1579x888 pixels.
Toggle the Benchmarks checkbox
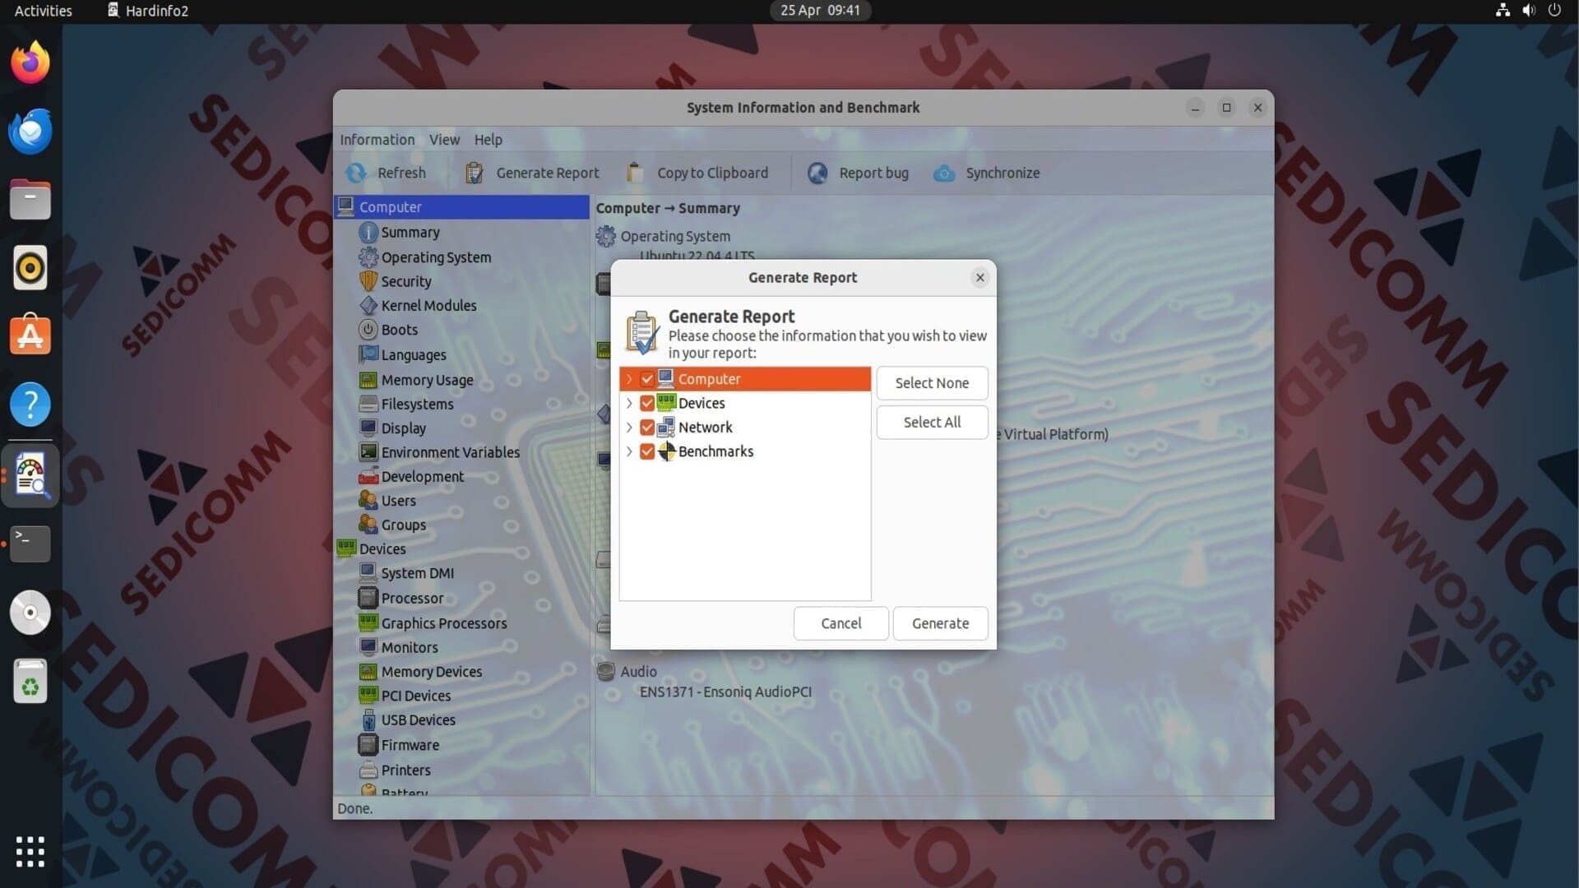(647, 451)
